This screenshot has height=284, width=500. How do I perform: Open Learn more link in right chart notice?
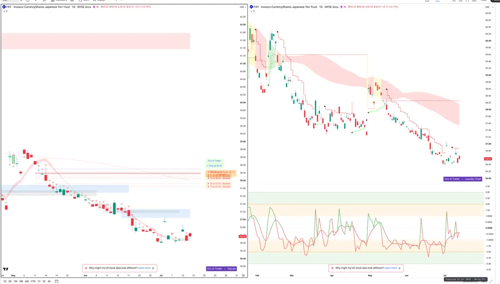(390, 268)
